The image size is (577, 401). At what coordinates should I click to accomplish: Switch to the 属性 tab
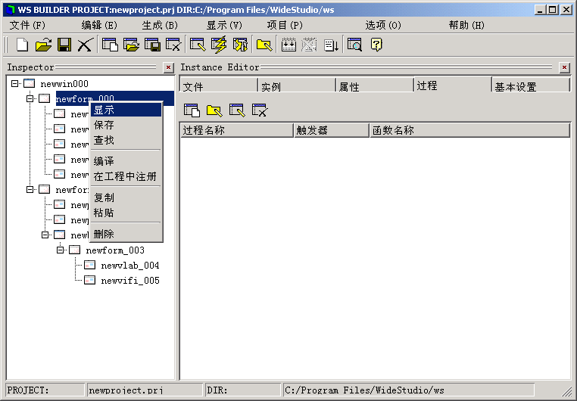[x=375, y=86]
